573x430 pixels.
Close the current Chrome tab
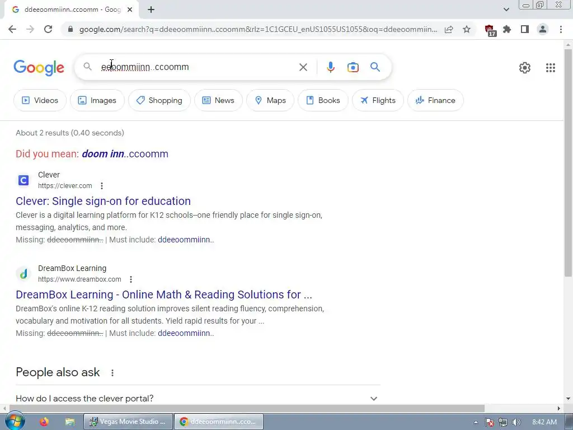click(130, 10)
